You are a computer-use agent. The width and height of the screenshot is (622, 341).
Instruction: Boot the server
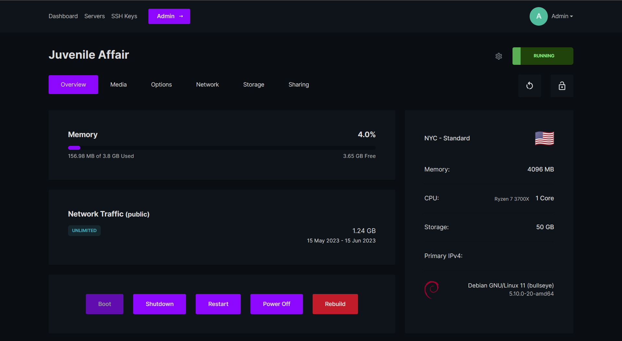point(104,304)
